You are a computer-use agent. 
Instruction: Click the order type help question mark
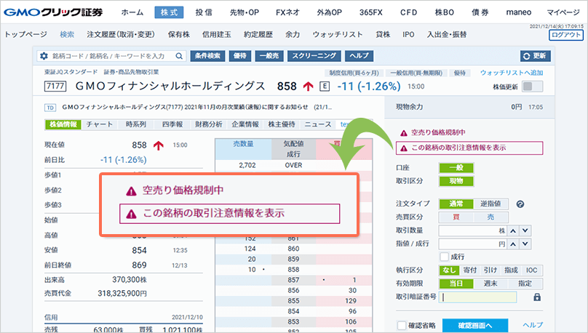tap(520, 204)
